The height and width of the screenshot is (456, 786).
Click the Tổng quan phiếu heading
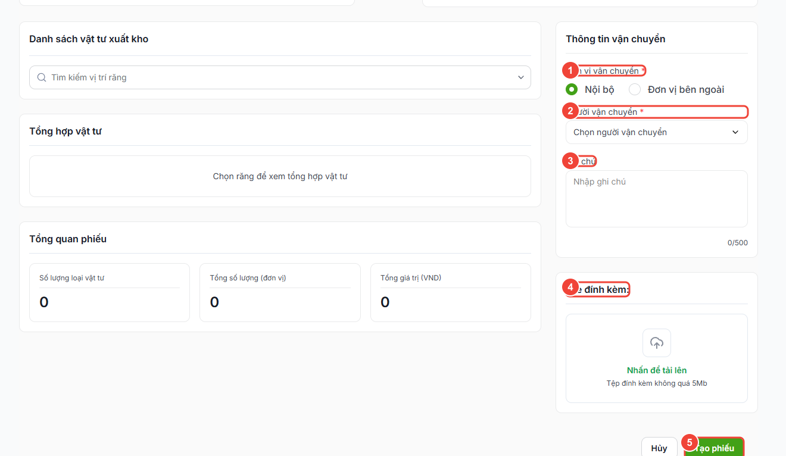click(68, 239)
